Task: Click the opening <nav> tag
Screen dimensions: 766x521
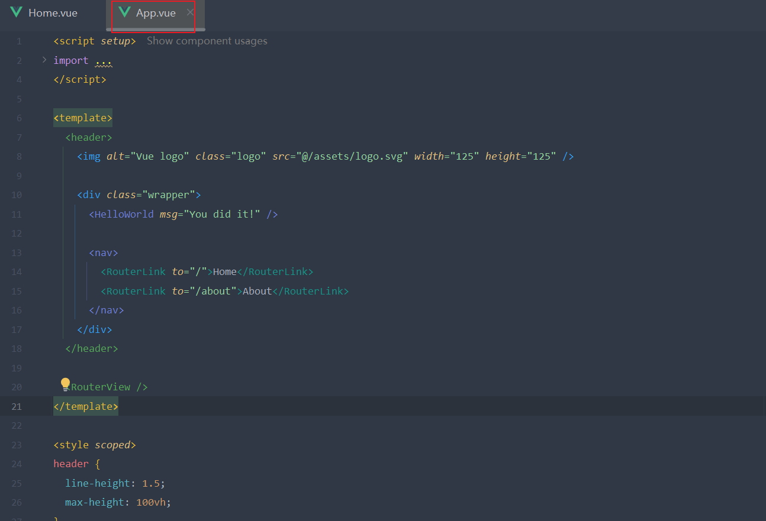Action: click(x=104, y=253)
